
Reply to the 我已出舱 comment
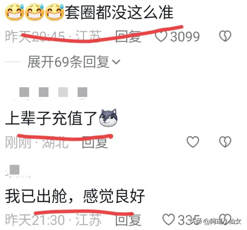(128, 220)
